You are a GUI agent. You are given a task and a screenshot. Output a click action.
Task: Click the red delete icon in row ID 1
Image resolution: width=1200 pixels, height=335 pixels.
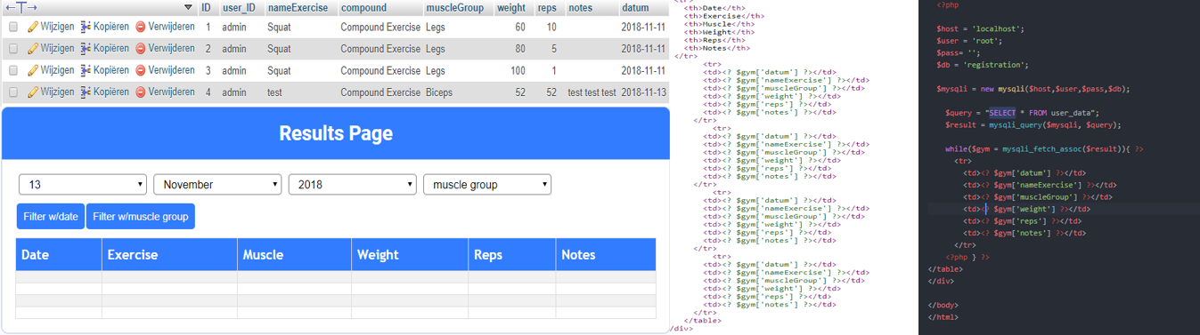point(140,27)
